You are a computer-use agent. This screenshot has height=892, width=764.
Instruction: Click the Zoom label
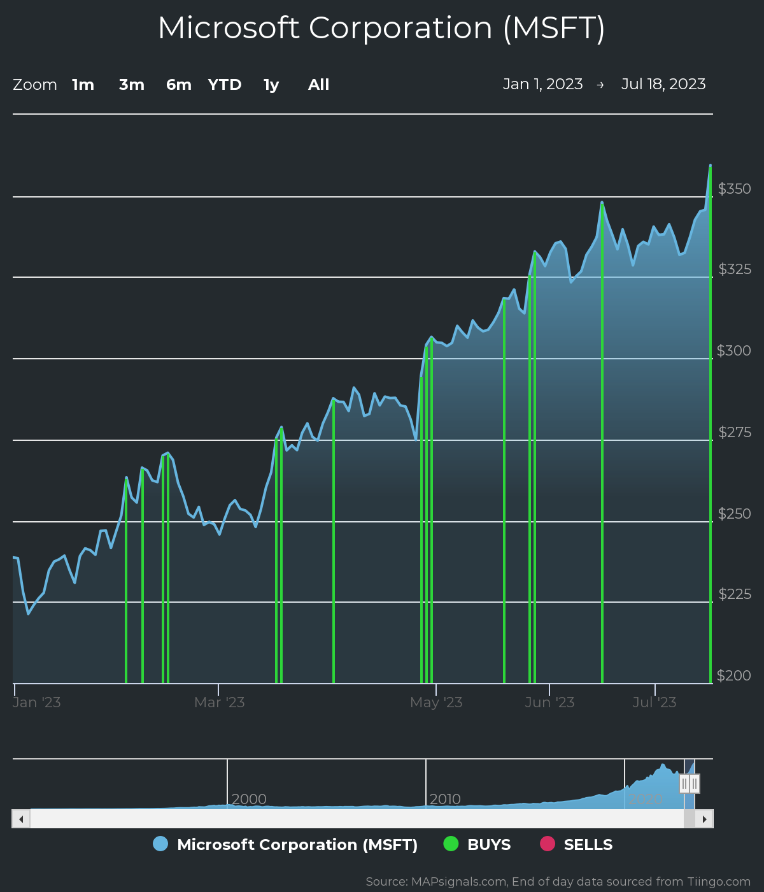coord(35,85)
